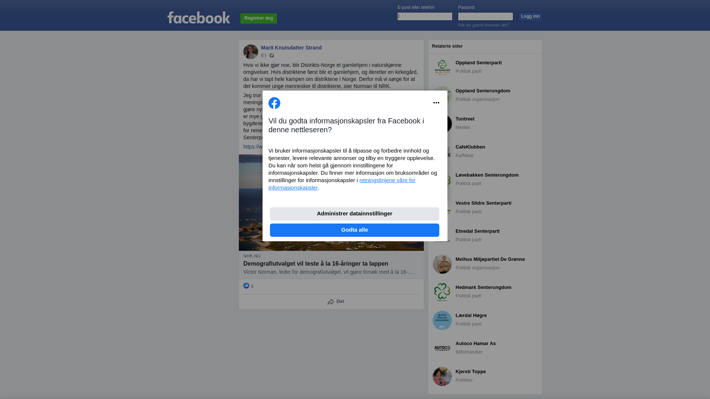Click the Del share arrow icon
The image size is (710, 399).
[x=331, y=302]
